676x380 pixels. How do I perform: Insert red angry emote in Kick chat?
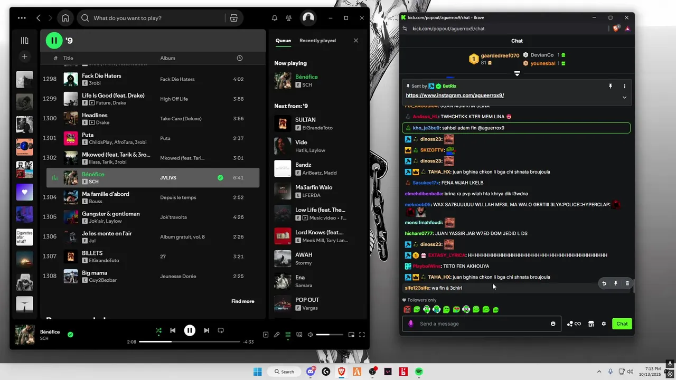point(407,309)
